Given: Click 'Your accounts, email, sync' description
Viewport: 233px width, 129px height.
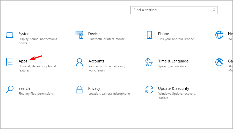Looking at the screenshot, I should [x=107, y=68].
